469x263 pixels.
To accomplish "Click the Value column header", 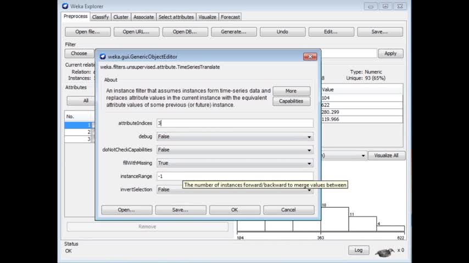I will click(362, 89).
